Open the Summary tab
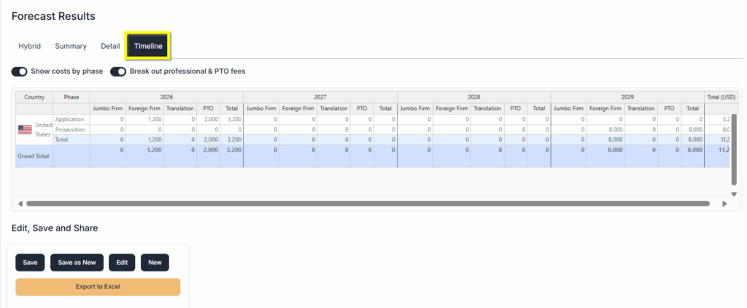 (x=71, y=46)
